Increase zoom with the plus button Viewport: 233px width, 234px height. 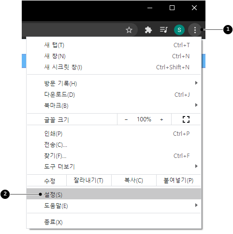(161, 119)
